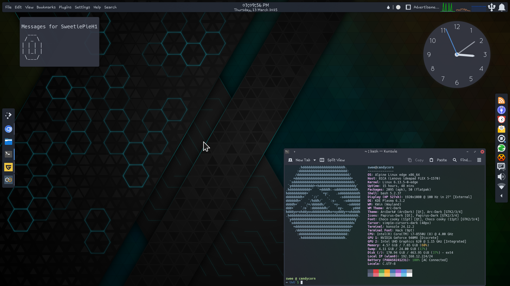Open the mail envelope tray icon

tap(501, 129)
